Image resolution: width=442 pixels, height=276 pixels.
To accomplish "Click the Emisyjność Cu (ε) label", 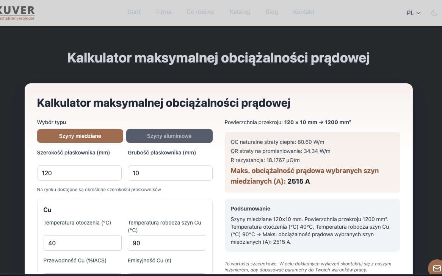I will 149,261.
